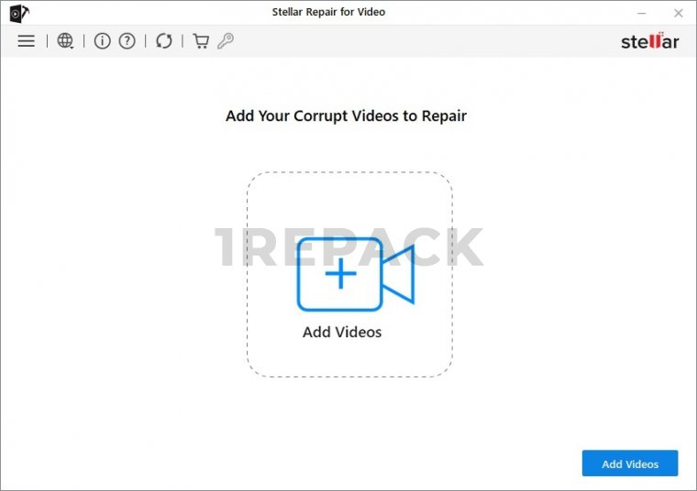Click the Stellar Repair app icon in title bar
The width and height of the screenshot is (697, 491).
17,13
